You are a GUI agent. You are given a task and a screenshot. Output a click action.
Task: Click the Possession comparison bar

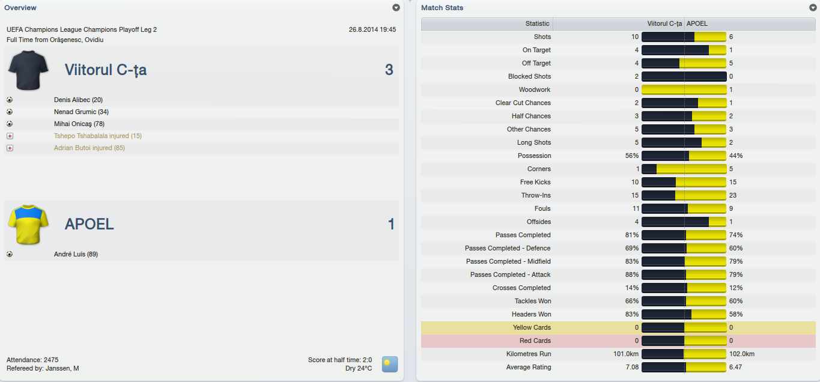[x=684, y=156]
